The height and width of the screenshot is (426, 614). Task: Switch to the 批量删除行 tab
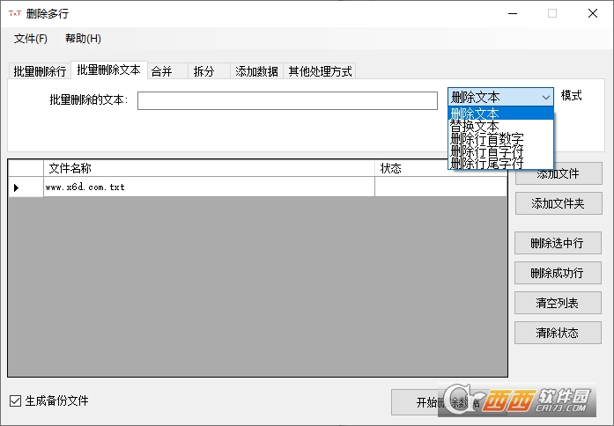(x=40, y=71)
